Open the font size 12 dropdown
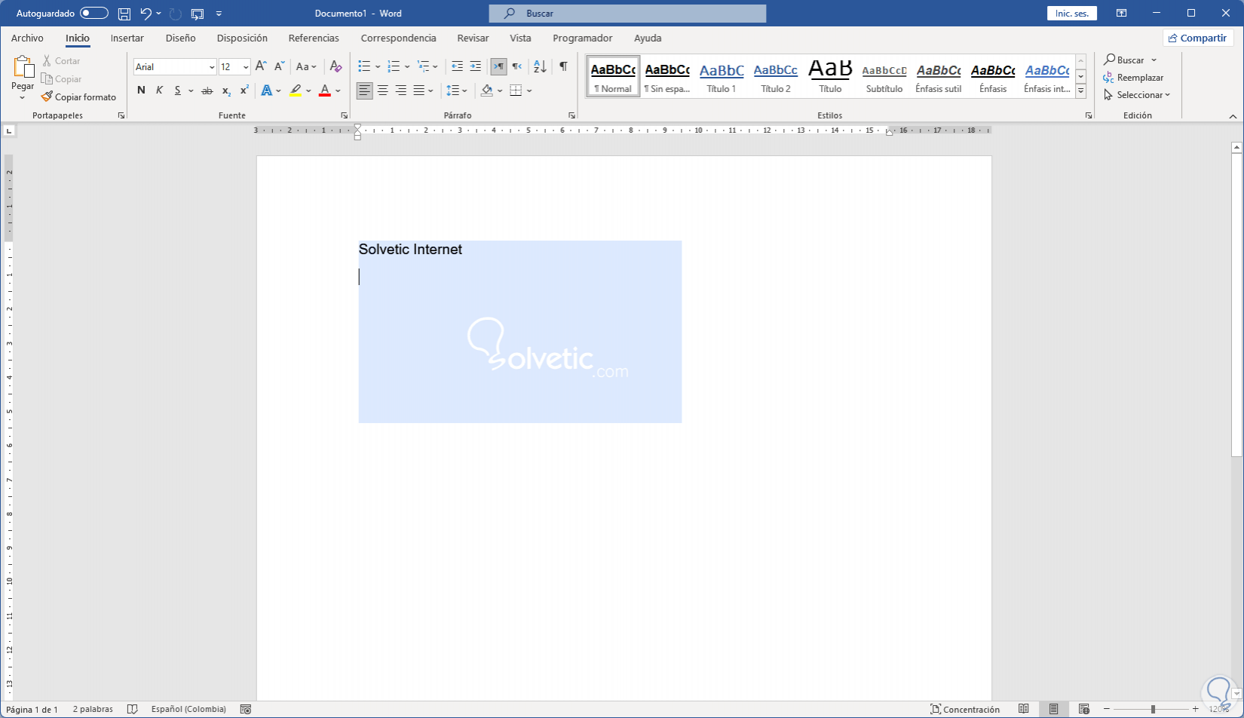1244x718 pixels. [x=246, y=67]
